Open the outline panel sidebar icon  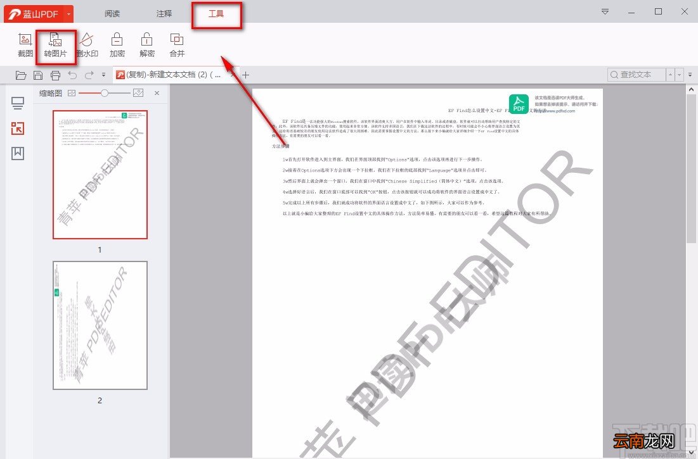pyautogui.click(x=18, y=104)
